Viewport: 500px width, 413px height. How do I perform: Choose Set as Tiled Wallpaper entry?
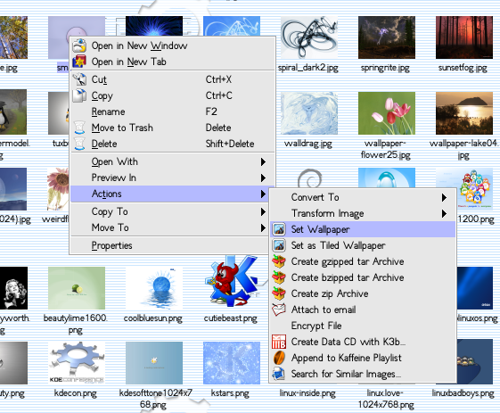363,245
